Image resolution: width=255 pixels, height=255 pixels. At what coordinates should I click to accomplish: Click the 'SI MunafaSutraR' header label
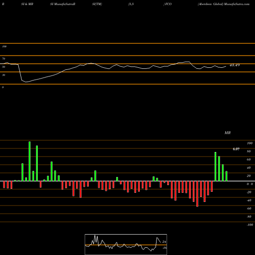click(63, 4)
